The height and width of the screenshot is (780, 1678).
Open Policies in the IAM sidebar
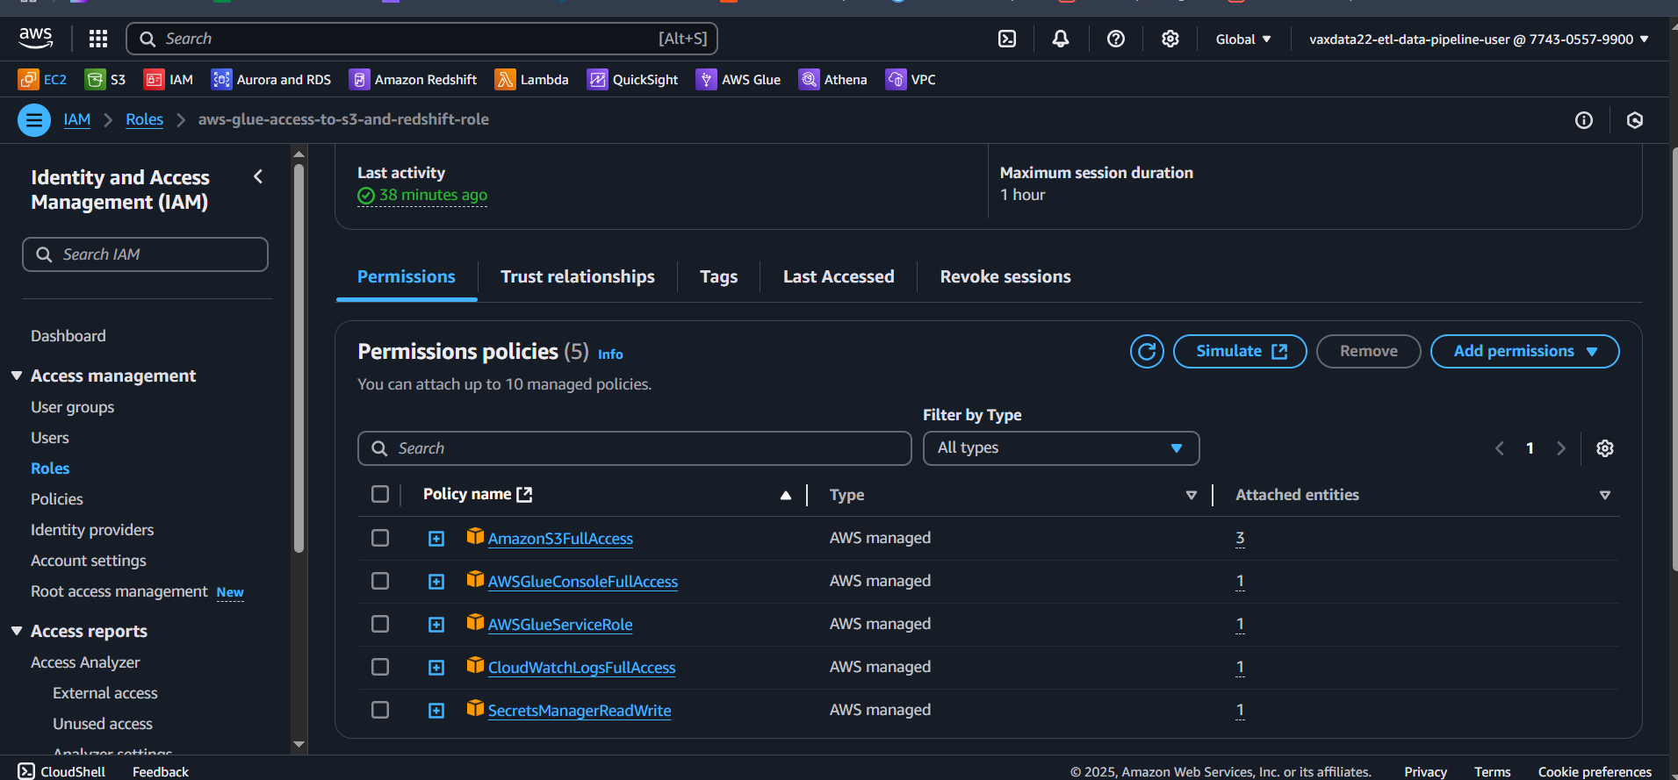click(57, 499)
